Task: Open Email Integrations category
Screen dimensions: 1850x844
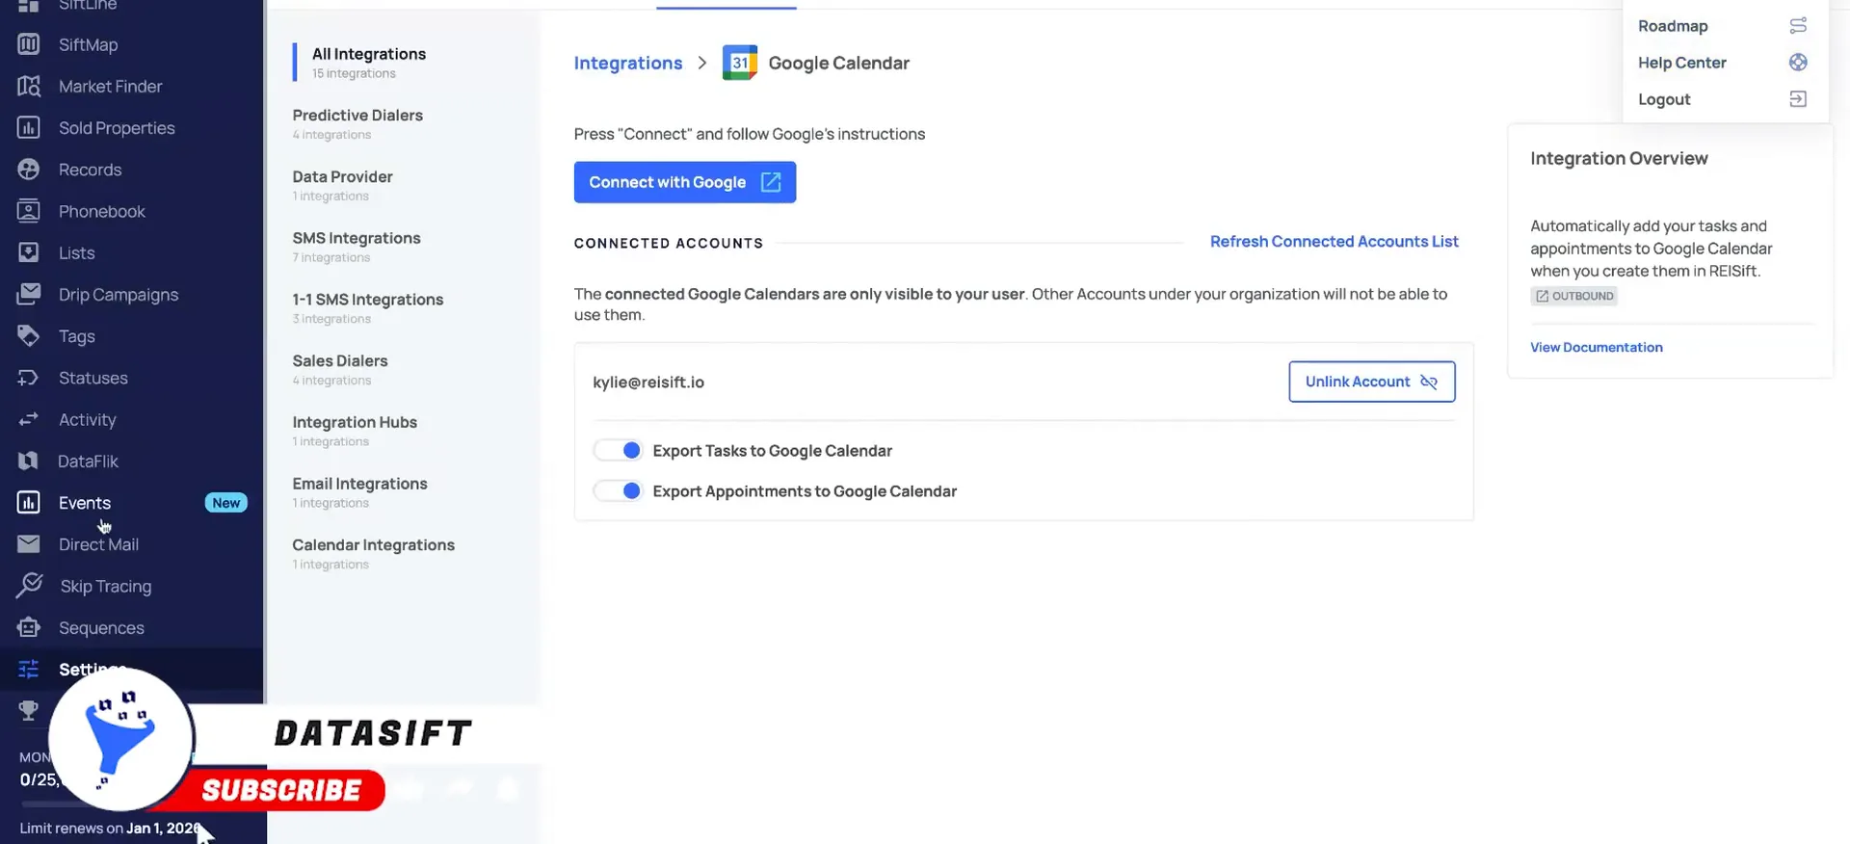Action: pos(359,492)
